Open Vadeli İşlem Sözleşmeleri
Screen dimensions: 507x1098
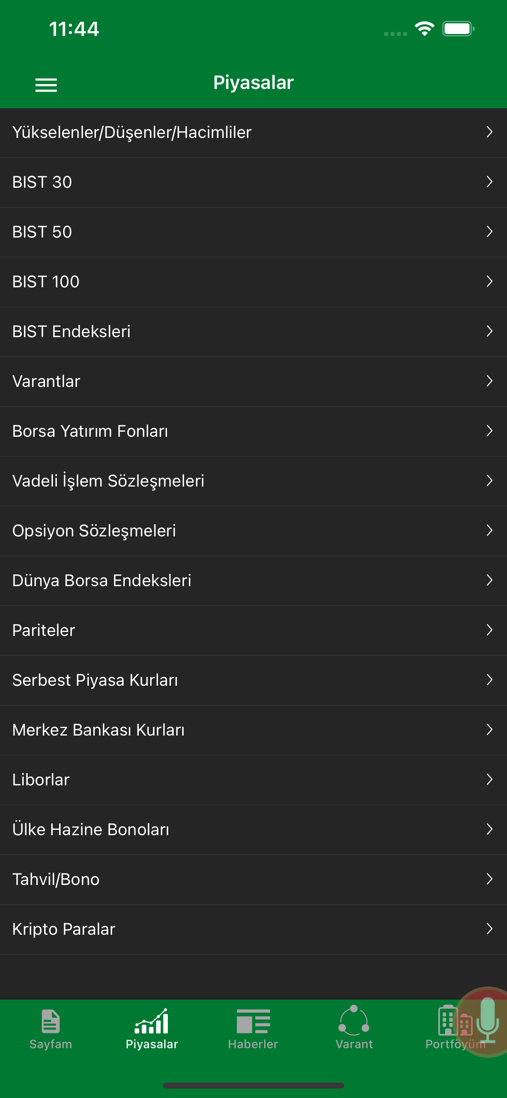pos(253,481)
